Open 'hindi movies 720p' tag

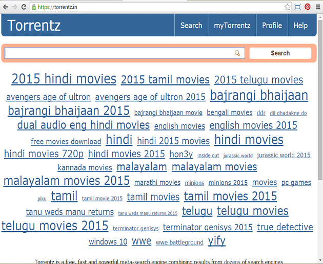(44, 154)
